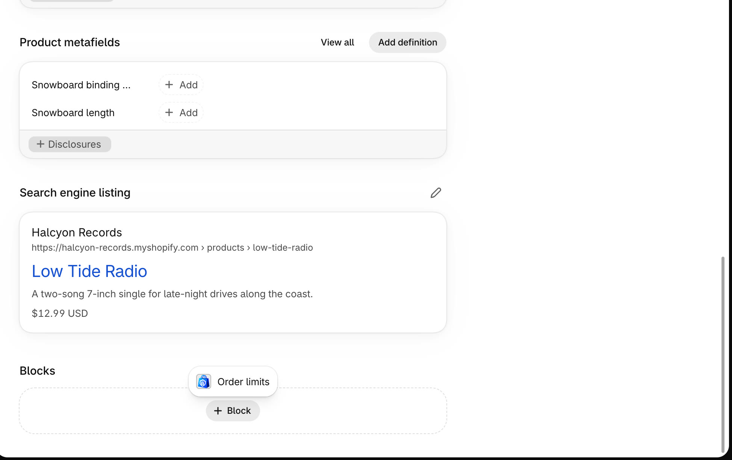Image resolution: width=732 pixels, height=460 pixels.
Task: Click the pencil icon for Search engine listing
Action: pyautogui.click(x=436, y=193)
